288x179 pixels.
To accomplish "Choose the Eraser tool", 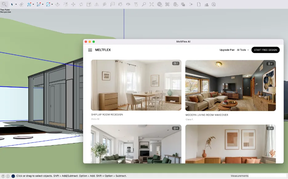I will pos(21,4).
